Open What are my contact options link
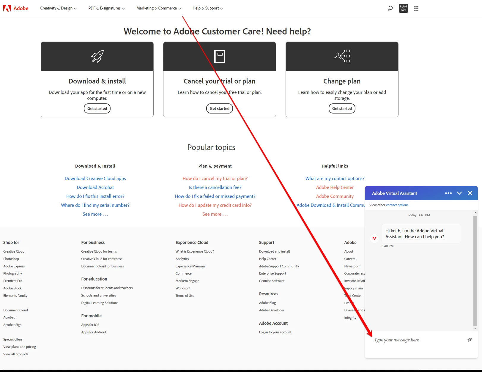 [335, 179]
